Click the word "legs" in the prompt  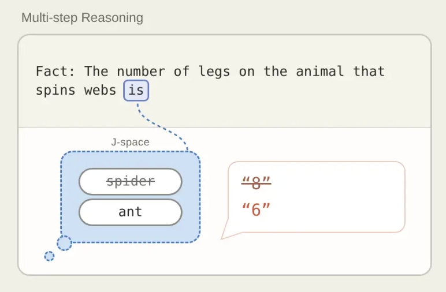point(214,72)
